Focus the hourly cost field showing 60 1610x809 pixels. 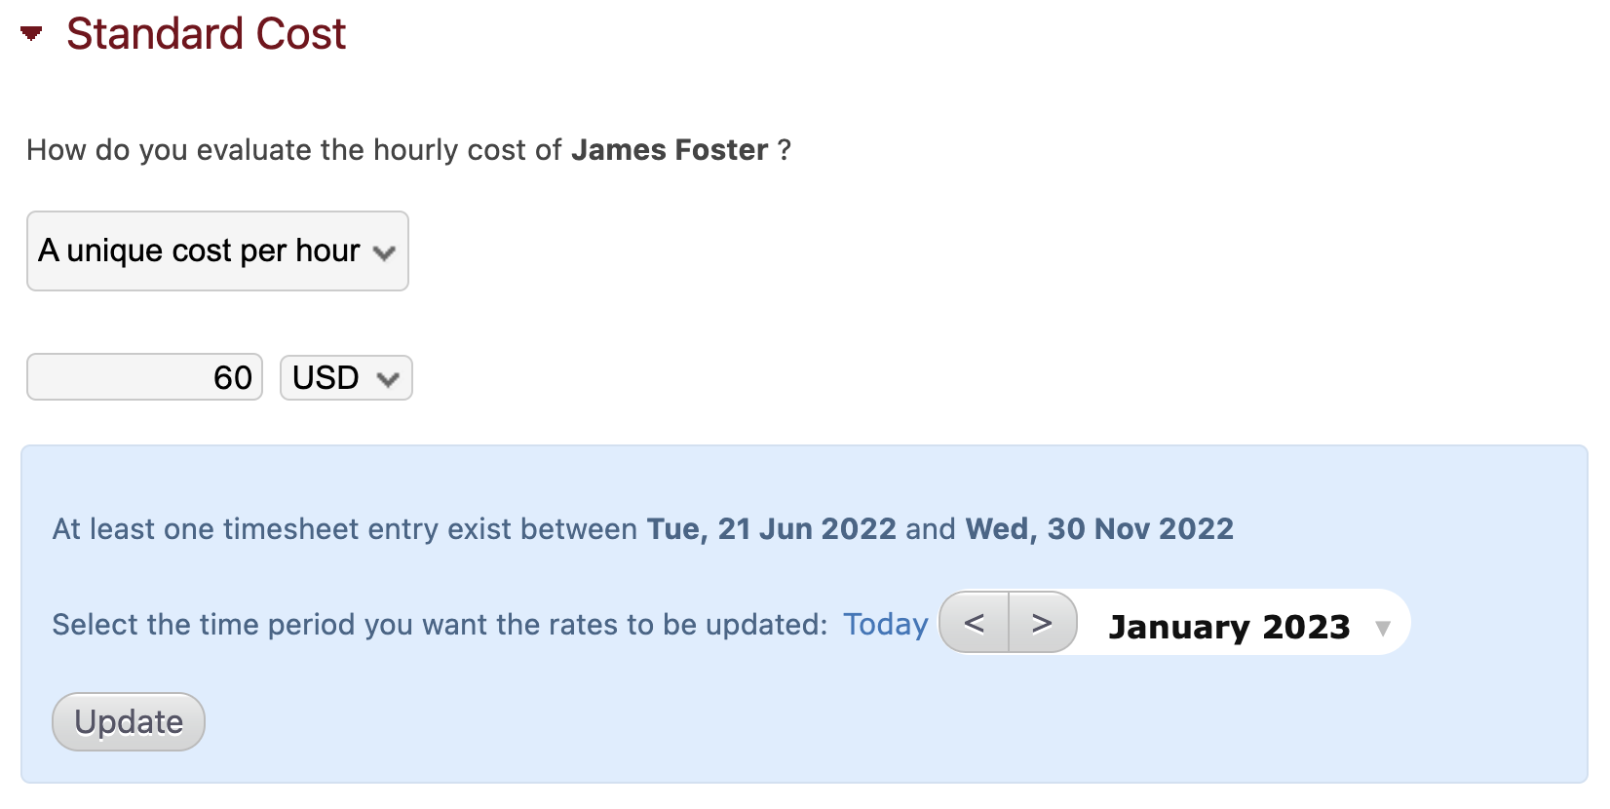click(x=144, y=377)
